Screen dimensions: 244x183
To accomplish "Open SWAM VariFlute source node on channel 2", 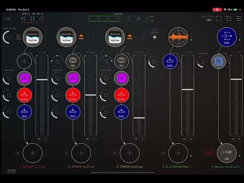I will 67,37.
